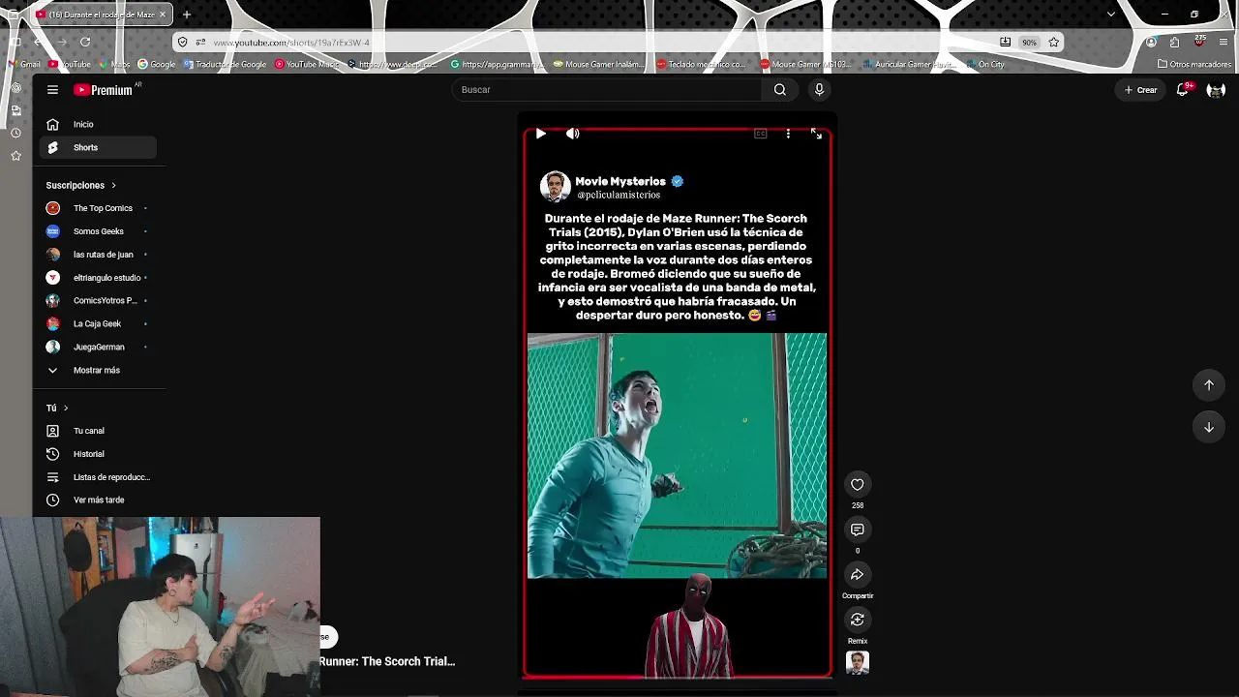
Task: Play the paused Short
Action: [540, 134]
